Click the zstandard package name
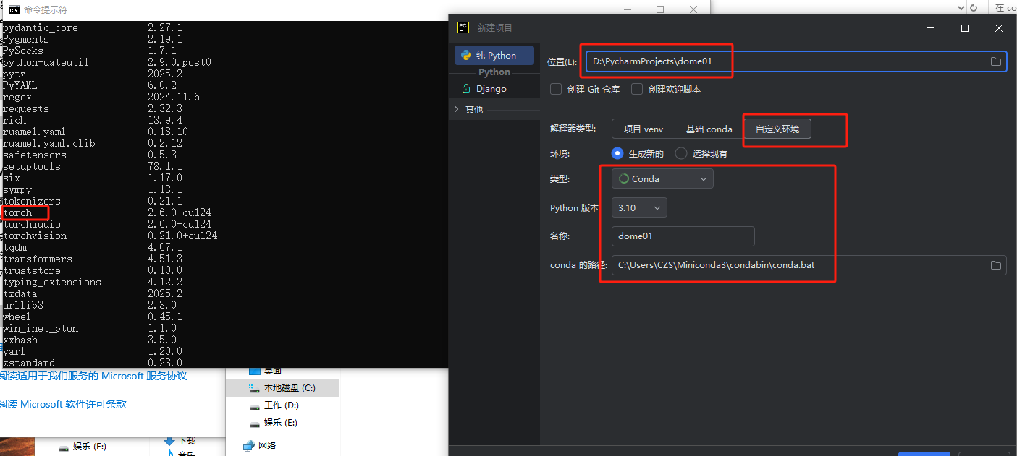The width and height of the screenshot is (1017, 456). pyautogui.click(x=29, y=363)
